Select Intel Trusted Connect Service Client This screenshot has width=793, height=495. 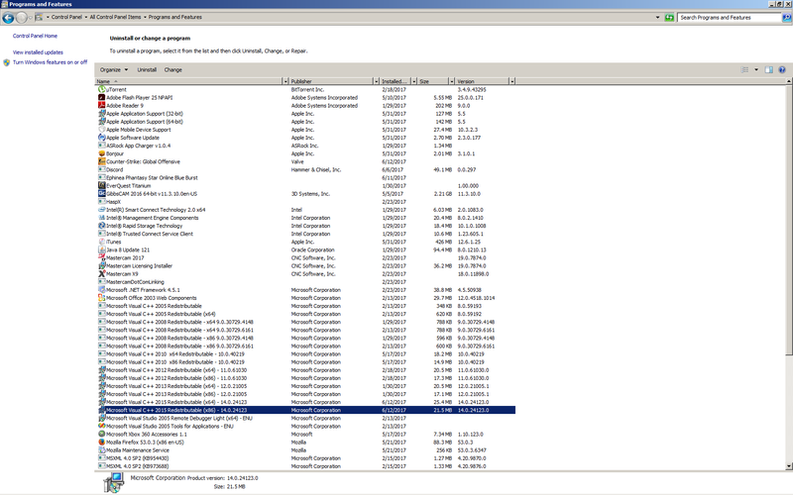[306, 234]
